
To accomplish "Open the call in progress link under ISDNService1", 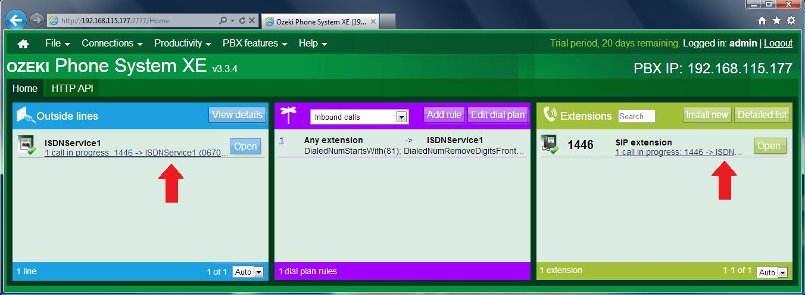I will coord(136,153).
